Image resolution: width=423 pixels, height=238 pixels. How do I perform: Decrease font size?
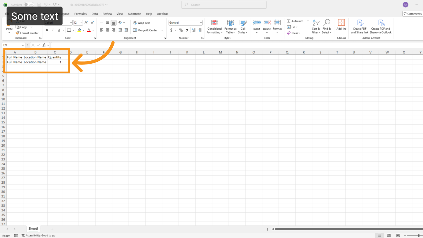(92, 23)
